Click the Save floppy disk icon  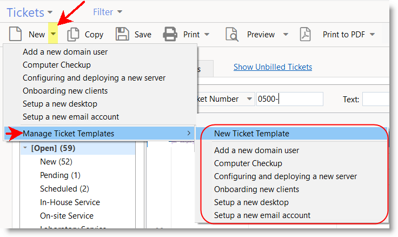pos(122,34)
